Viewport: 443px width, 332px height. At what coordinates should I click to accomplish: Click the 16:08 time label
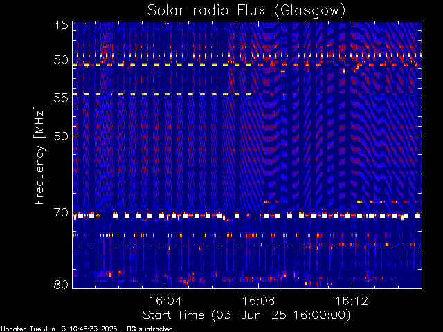pos(258,301)
